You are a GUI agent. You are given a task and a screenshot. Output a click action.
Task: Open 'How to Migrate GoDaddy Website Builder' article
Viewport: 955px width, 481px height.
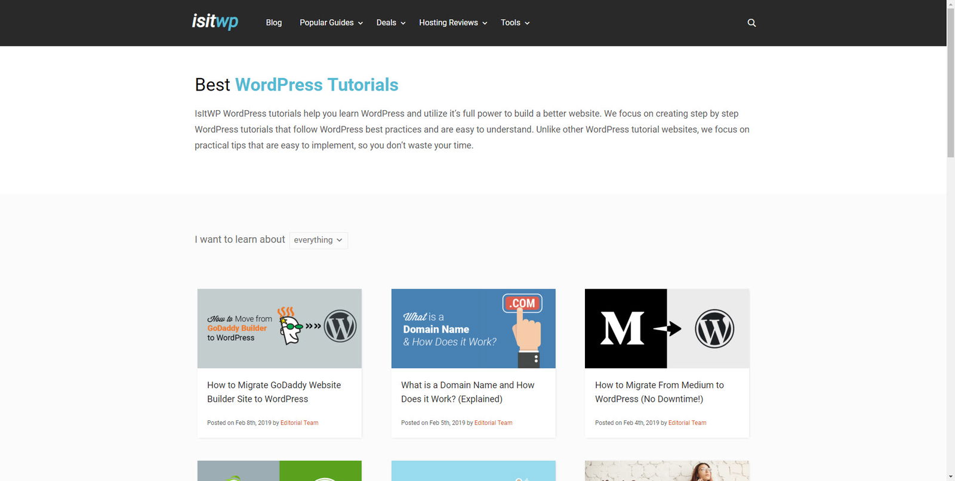pyautogui.click(x=274, y=392)
